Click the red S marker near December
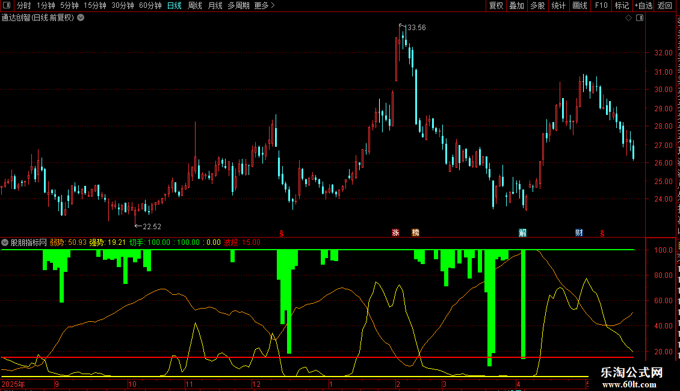 click(282, 233)
